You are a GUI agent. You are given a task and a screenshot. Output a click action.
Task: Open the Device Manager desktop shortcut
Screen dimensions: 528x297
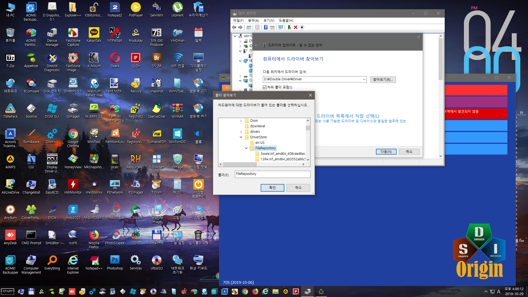(x=52, y=37)
